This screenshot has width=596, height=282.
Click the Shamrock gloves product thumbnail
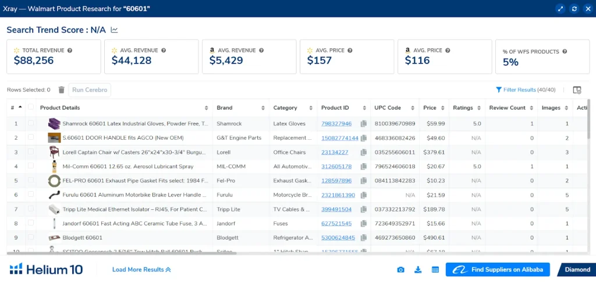pyautogui.click(x=54, y=124)
